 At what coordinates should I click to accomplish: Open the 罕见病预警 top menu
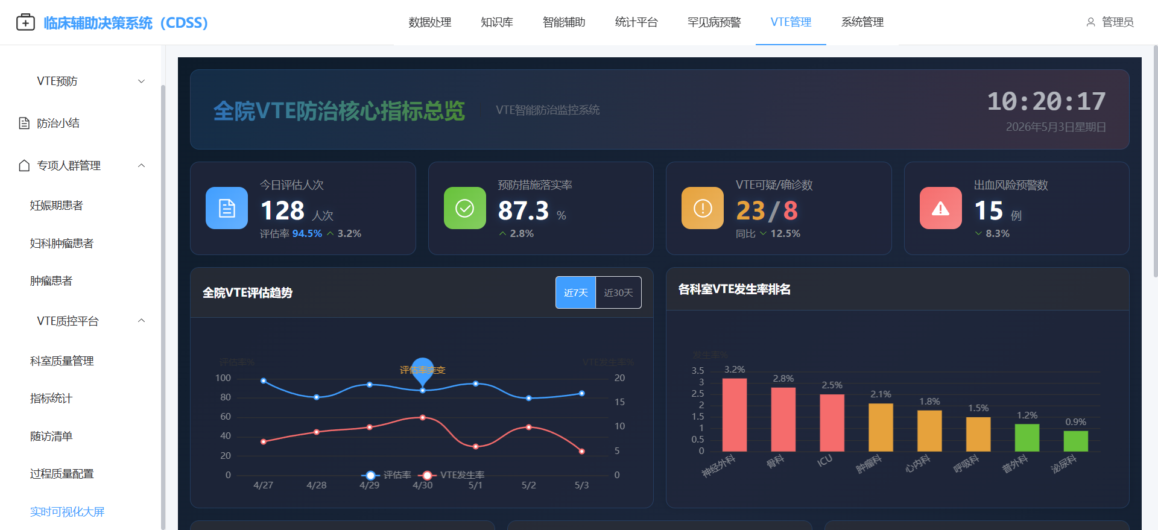(x=714, y=22)
